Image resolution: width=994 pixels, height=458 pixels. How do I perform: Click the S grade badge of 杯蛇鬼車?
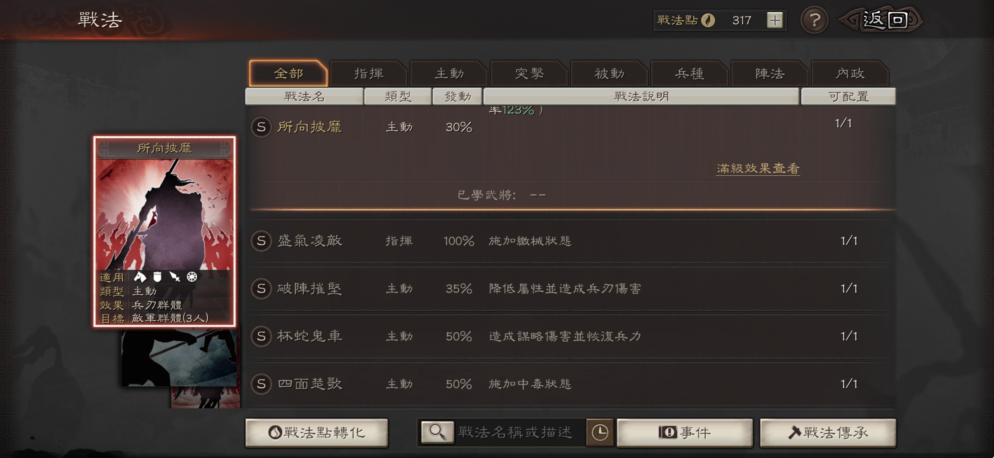tap(261, 336)
